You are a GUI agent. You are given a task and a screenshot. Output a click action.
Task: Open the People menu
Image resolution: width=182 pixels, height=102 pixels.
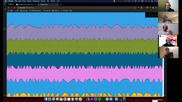pos(43,1)
